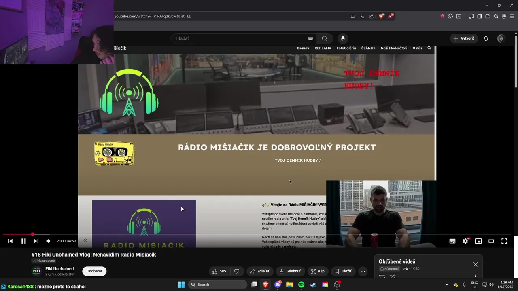Share this page from the address bar

point(372,16)
